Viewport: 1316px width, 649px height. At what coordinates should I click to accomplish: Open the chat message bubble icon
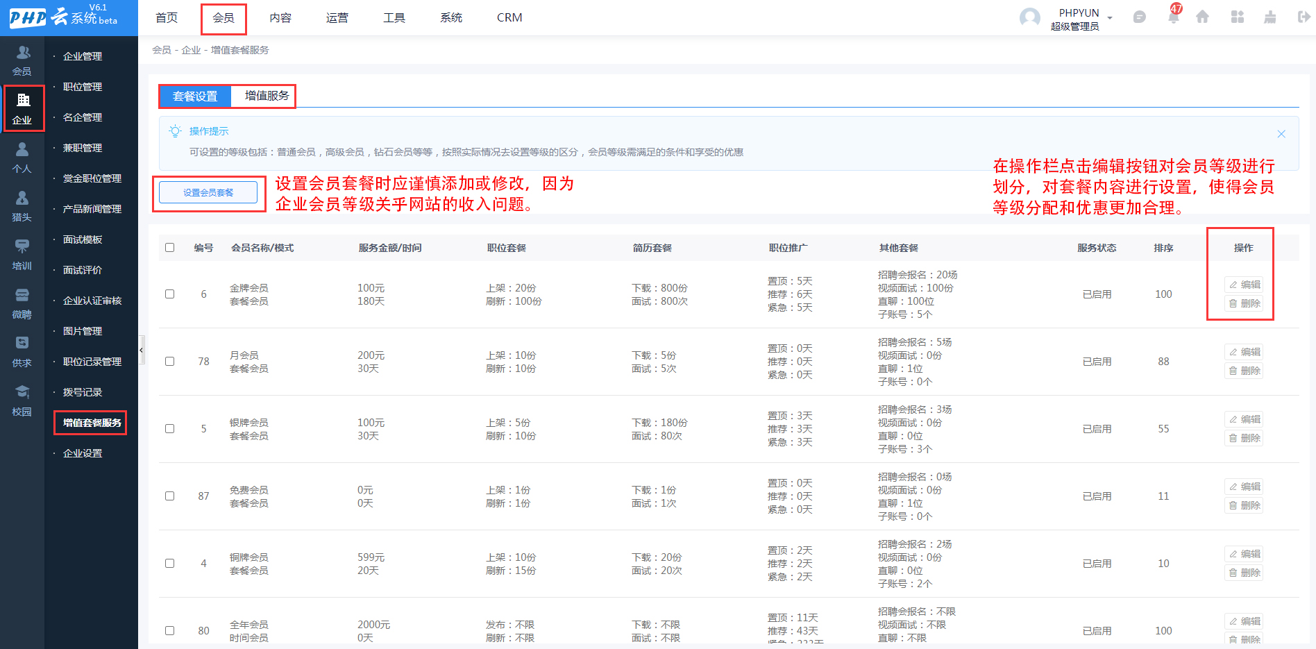(1139, 17)
